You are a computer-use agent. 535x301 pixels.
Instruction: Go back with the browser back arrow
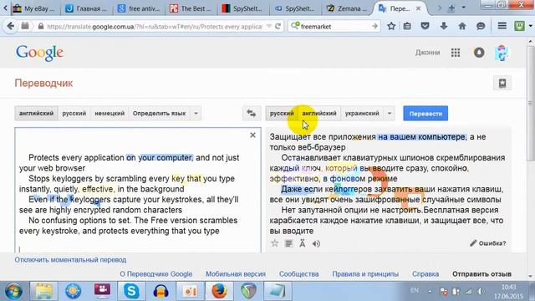(x=11, y=26)
